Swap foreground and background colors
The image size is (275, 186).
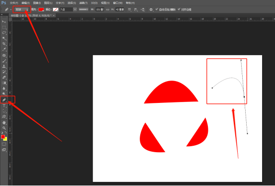click(x=6, y=132)
